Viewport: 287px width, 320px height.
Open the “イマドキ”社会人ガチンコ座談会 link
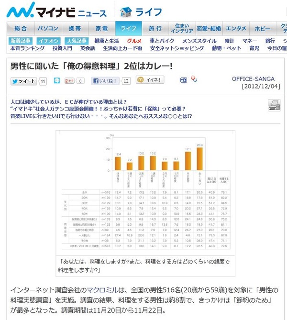click(98, 109)
